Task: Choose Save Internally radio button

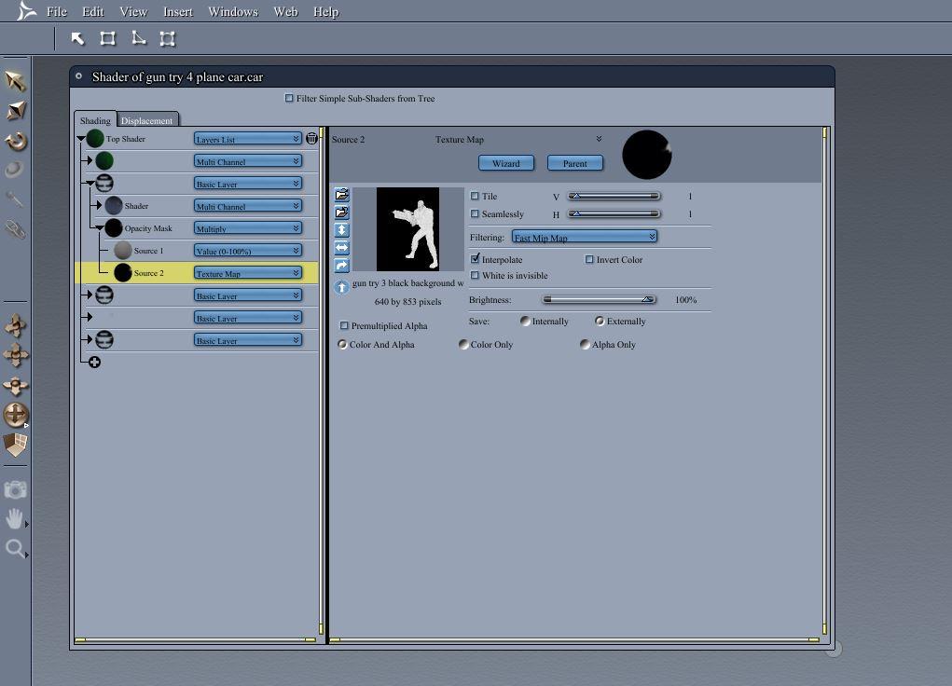Action: point(525,322)
